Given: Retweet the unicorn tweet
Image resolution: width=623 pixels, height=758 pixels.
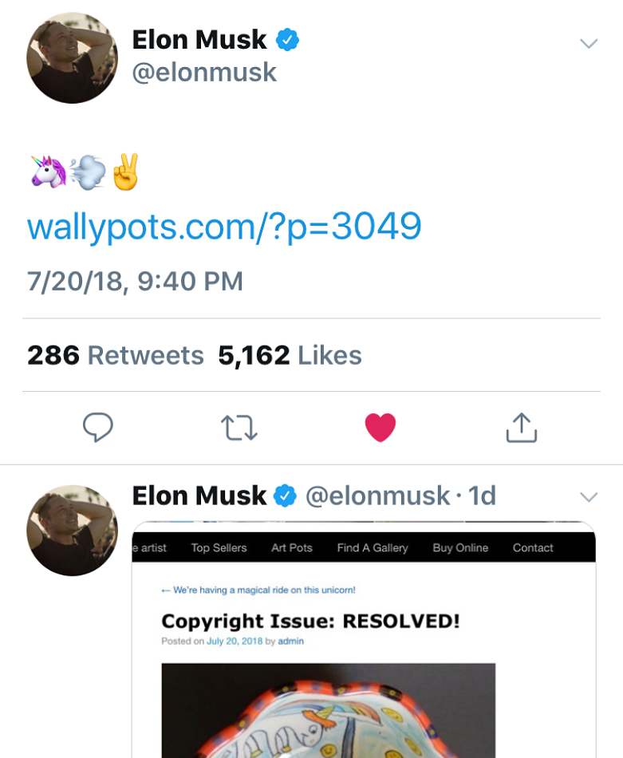Looking at the screenshot, I should tap(239, 428).
